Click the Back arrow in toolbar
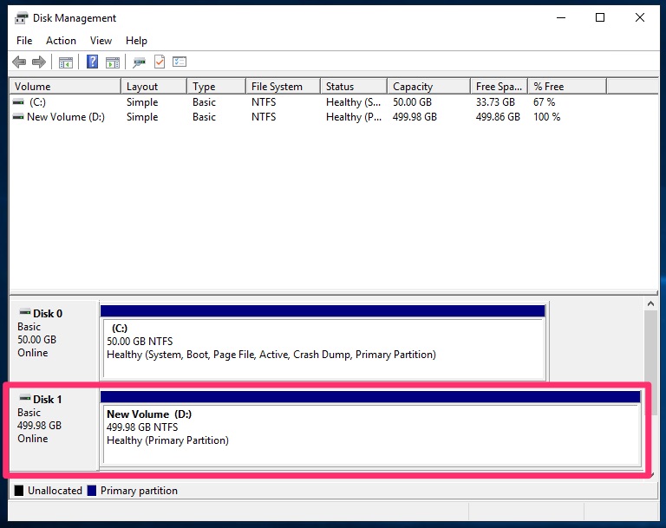This screenshot has height=528, width=666. tap(19, 62)
